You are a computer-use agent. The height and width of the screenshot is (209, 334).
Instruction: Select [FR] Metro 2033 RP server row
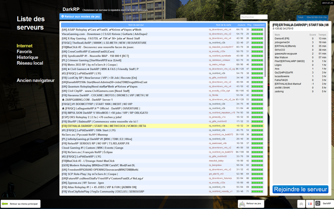(x=162, y=65)
